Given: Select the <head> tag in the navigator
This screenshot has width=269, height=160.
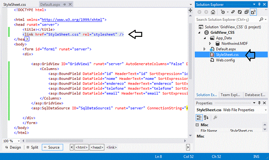Looking at the screenshot, I should point(97,147).
